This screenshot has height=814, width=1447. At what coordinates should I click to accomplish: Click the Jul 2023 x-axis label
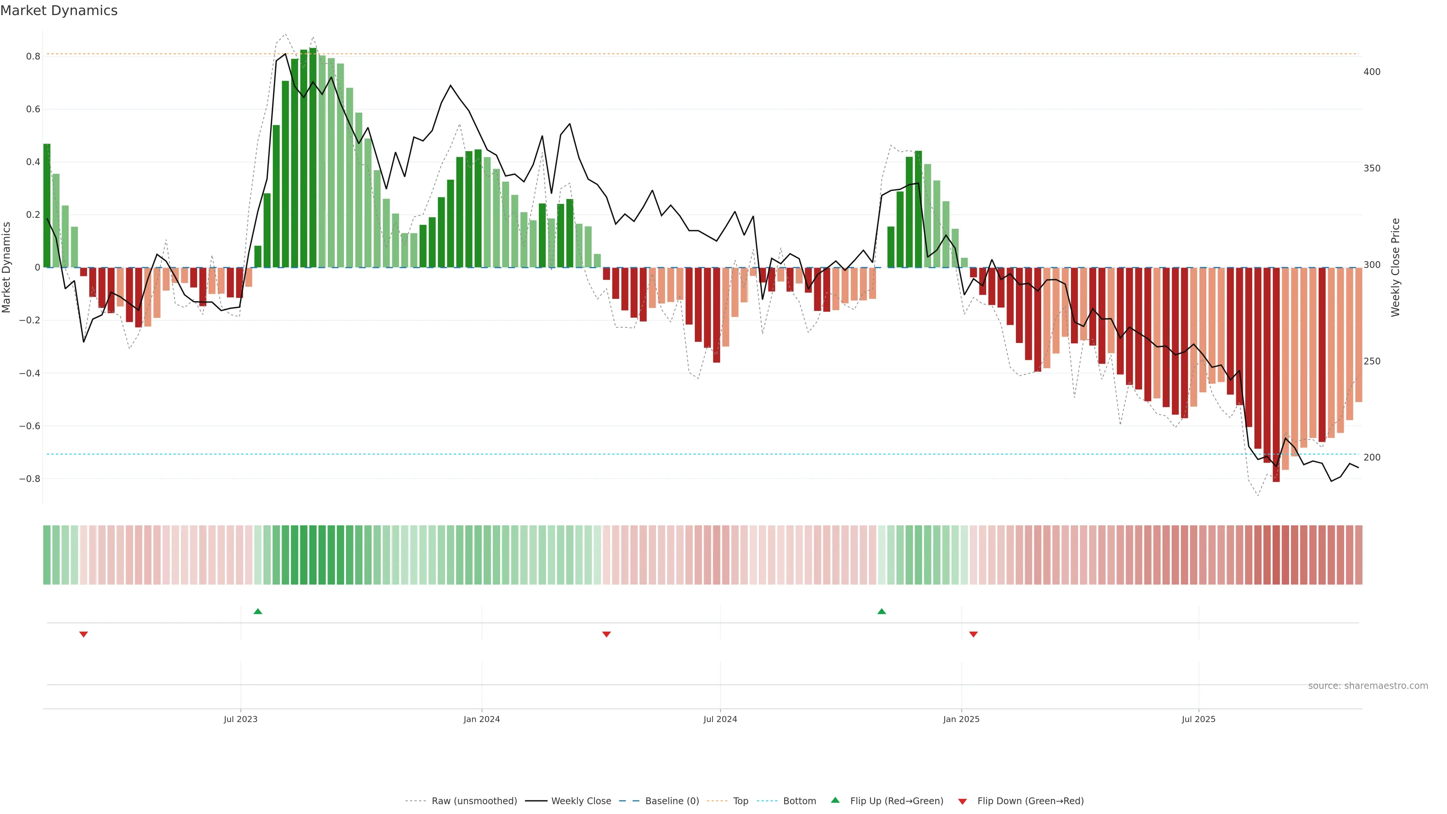(240, 719)
